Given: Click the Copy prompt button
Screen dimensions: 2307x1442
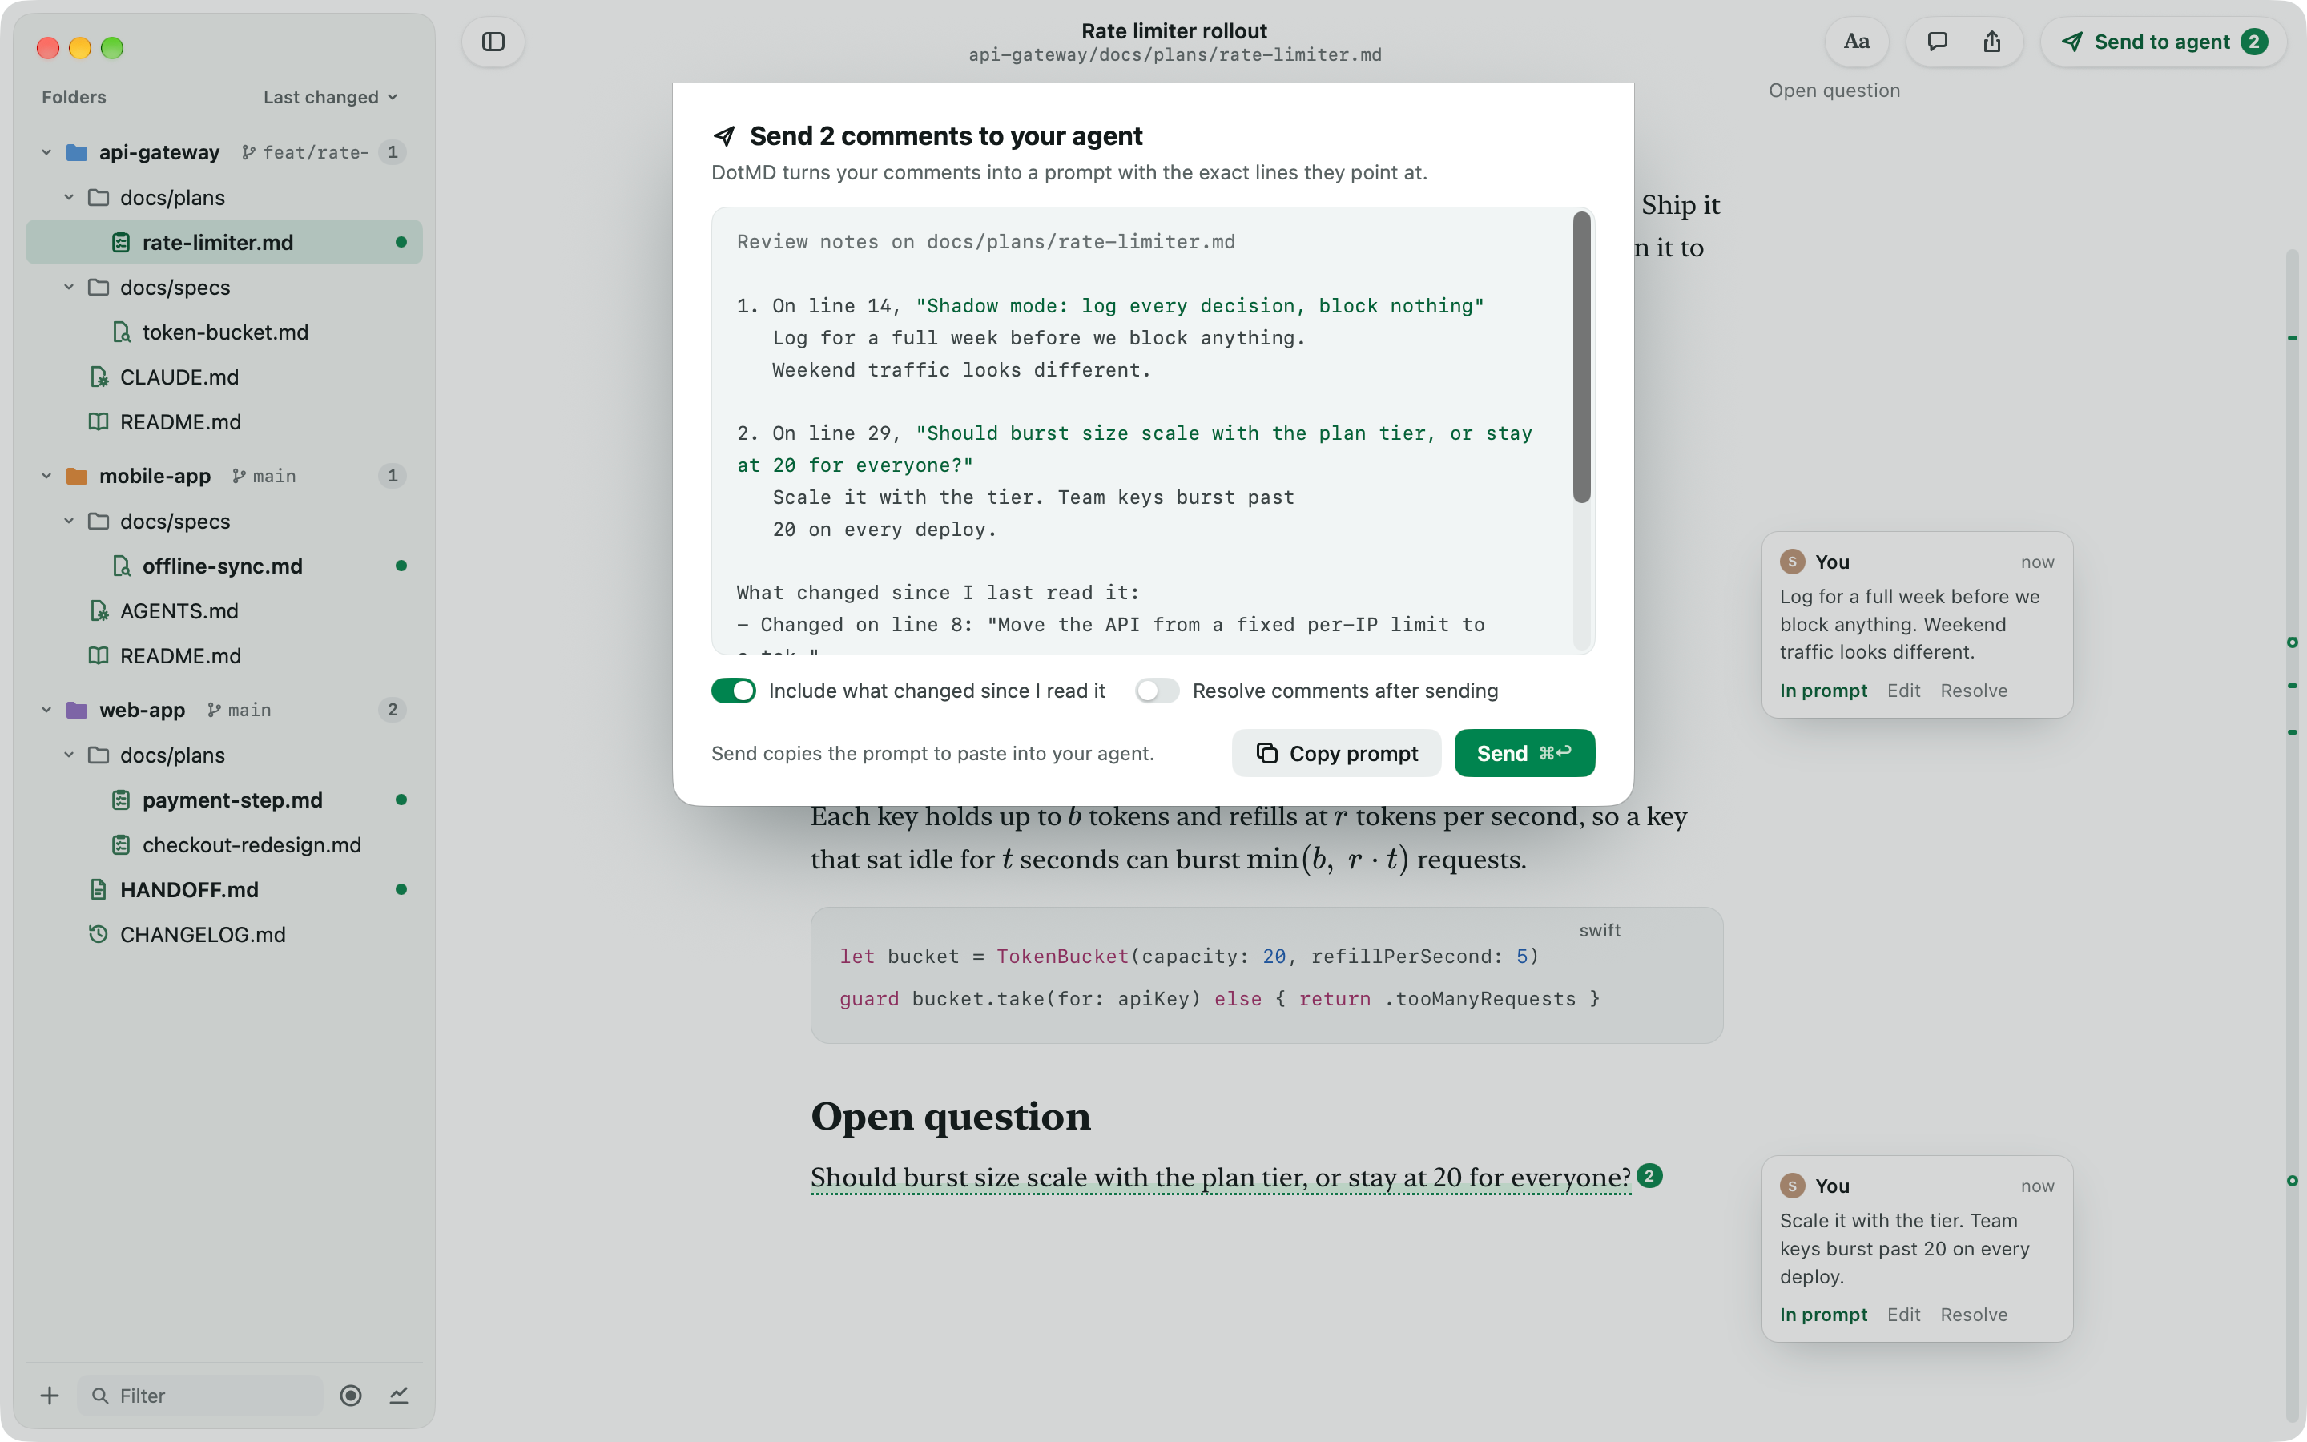Looking at the screenshot, I should click(1336, 753).
